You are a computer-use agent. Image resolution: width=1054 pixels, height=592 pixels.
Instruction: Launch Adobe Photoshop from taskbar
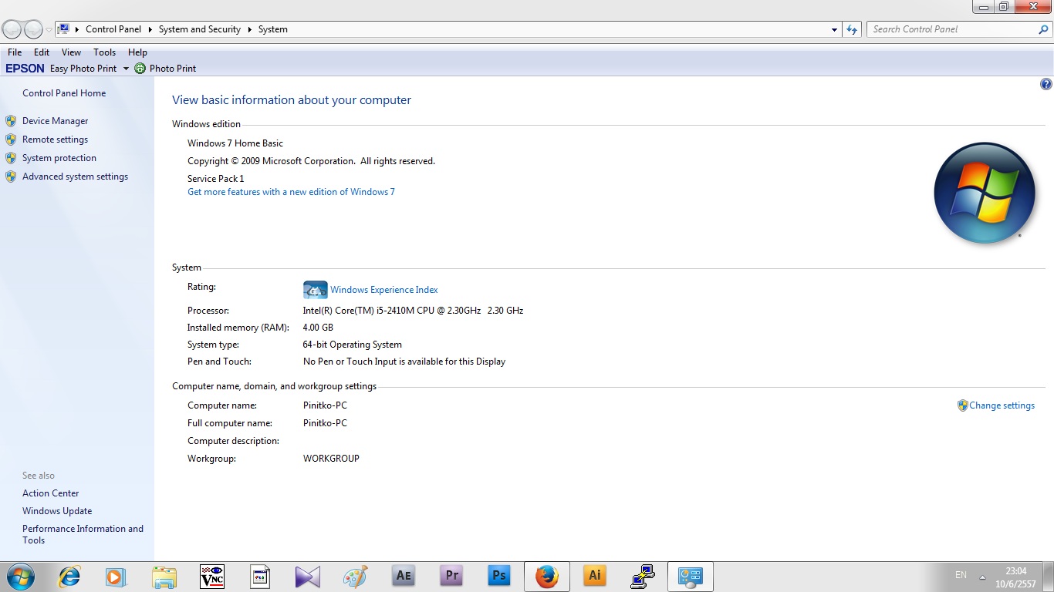click(x=499, y=576)
